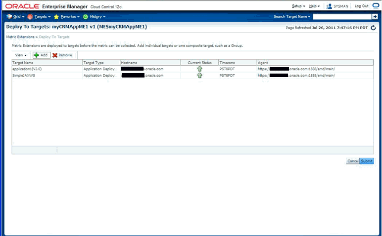Expand Search Target Name dropdown
Viewport: 382px width, 236px height.
click(x=292, y=16)
